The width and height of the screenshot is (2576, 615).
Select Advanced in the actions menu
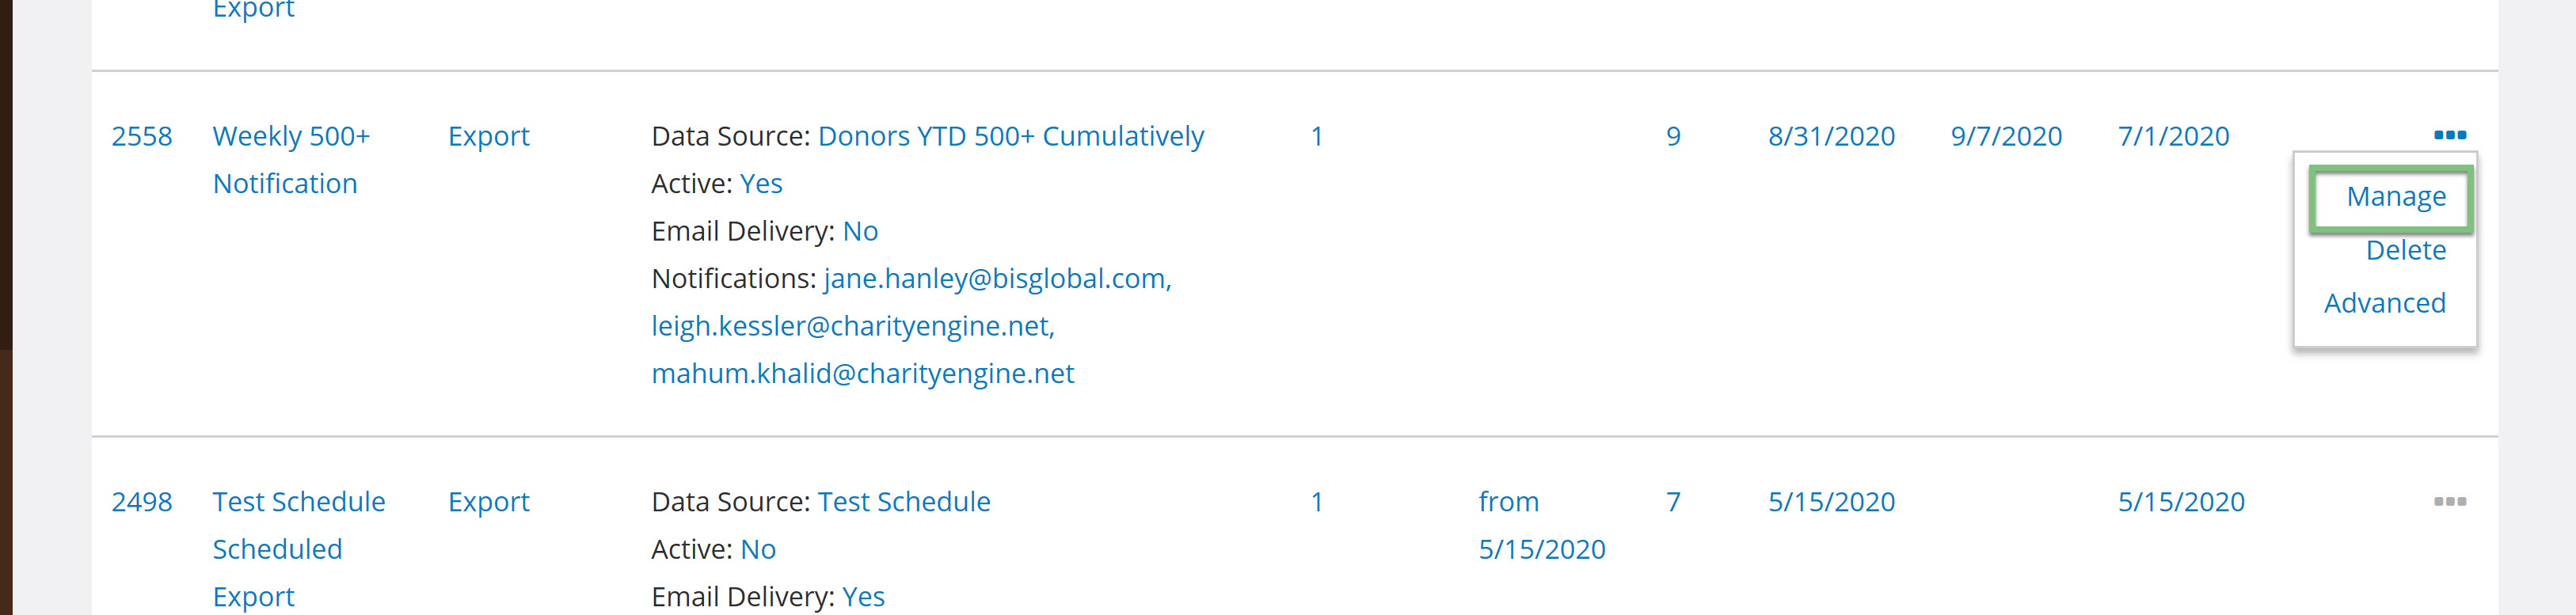2384,303
